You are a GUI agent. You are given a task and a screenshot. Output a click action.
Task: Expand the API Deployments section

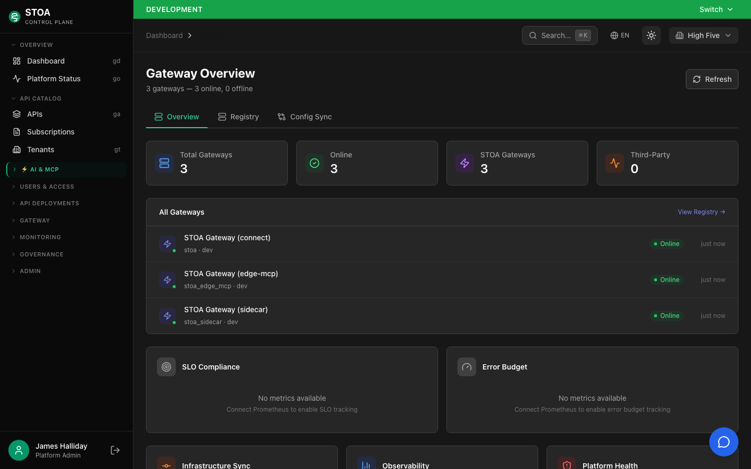click(x=66, y=203)
